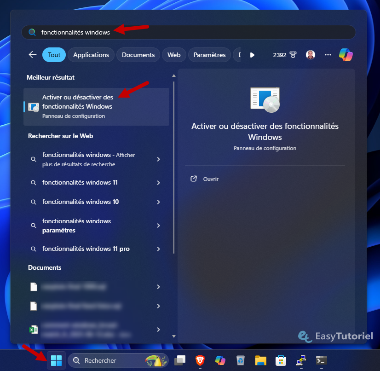The width and height of the screenshot is (380, 371).
Task: Launch Copilot from the taskbar
Action: (220, 360)
